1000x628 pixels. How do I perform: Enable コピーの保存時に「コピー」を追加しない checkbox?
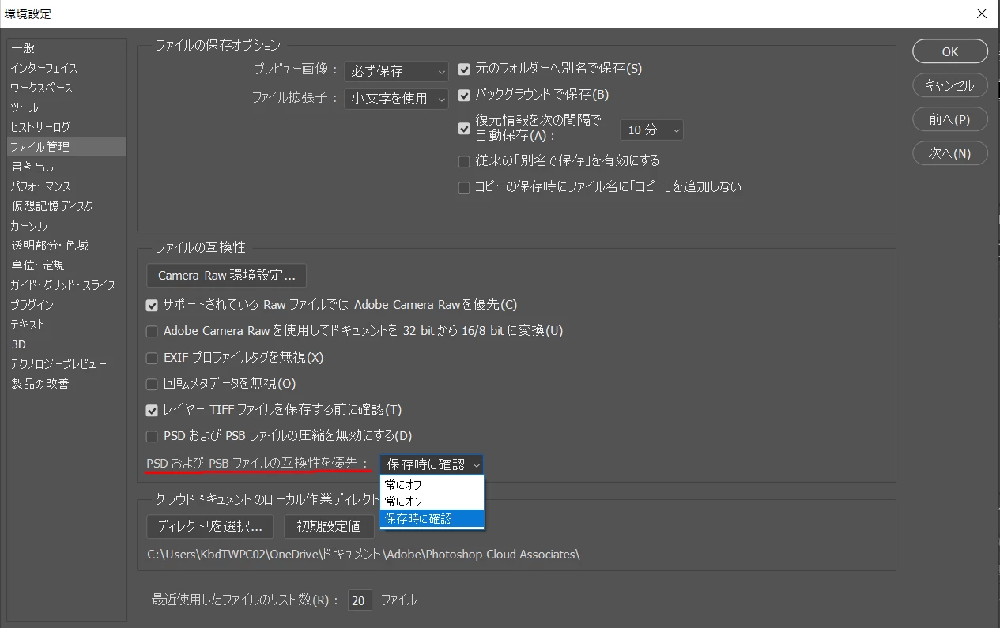tap(464, 188)
